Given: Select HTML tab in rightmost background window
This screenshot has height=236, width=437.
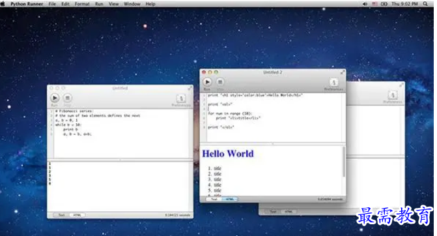Looking at the screenshot, I should (x=289, y=211).
